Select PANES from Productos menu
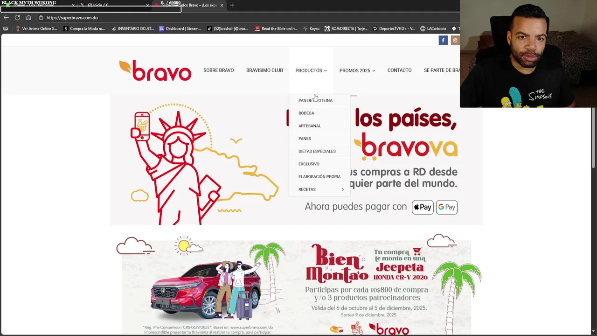Image resolution: width=597 pixels, height=336 pixels. [x=305, y=139]
